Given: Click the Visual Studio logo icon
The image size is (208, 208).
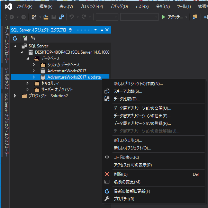Looking at the screenshot, I should point(8,7).
